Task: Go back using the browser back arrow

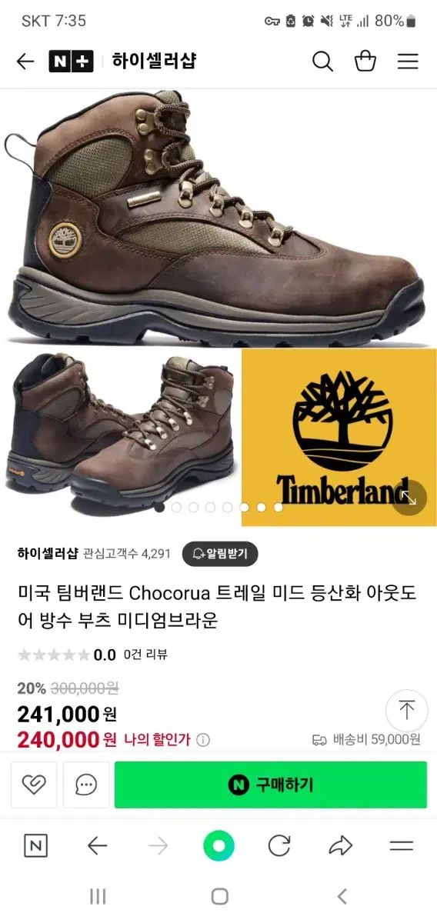Action: tap(97, 846)
